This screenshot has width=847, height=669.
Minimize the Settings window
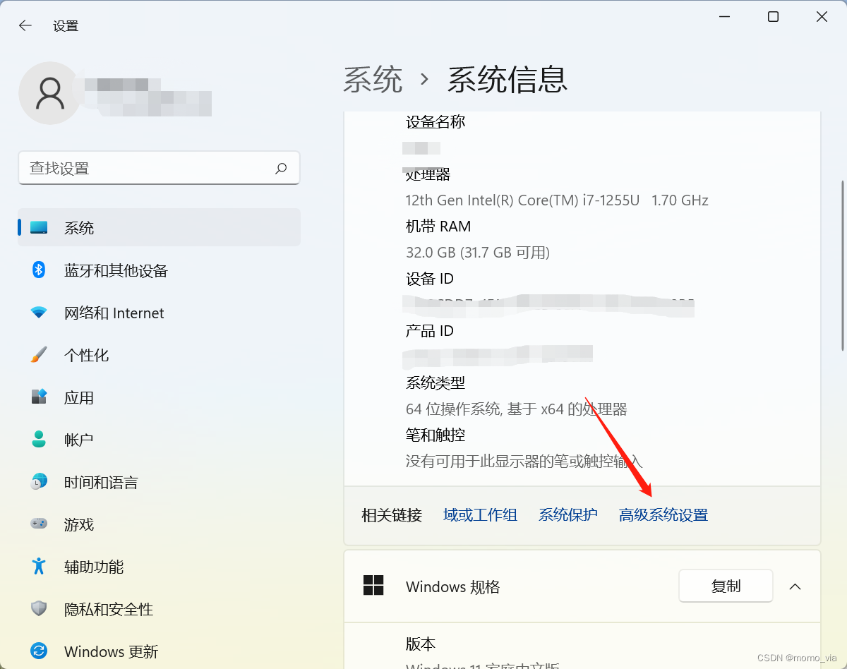(x=725, y=17)
